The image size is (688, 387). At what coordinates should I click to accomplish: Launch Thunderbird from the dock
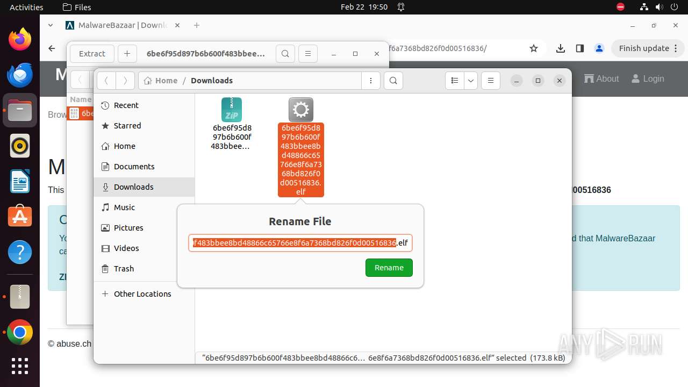[x=20, y=75]
